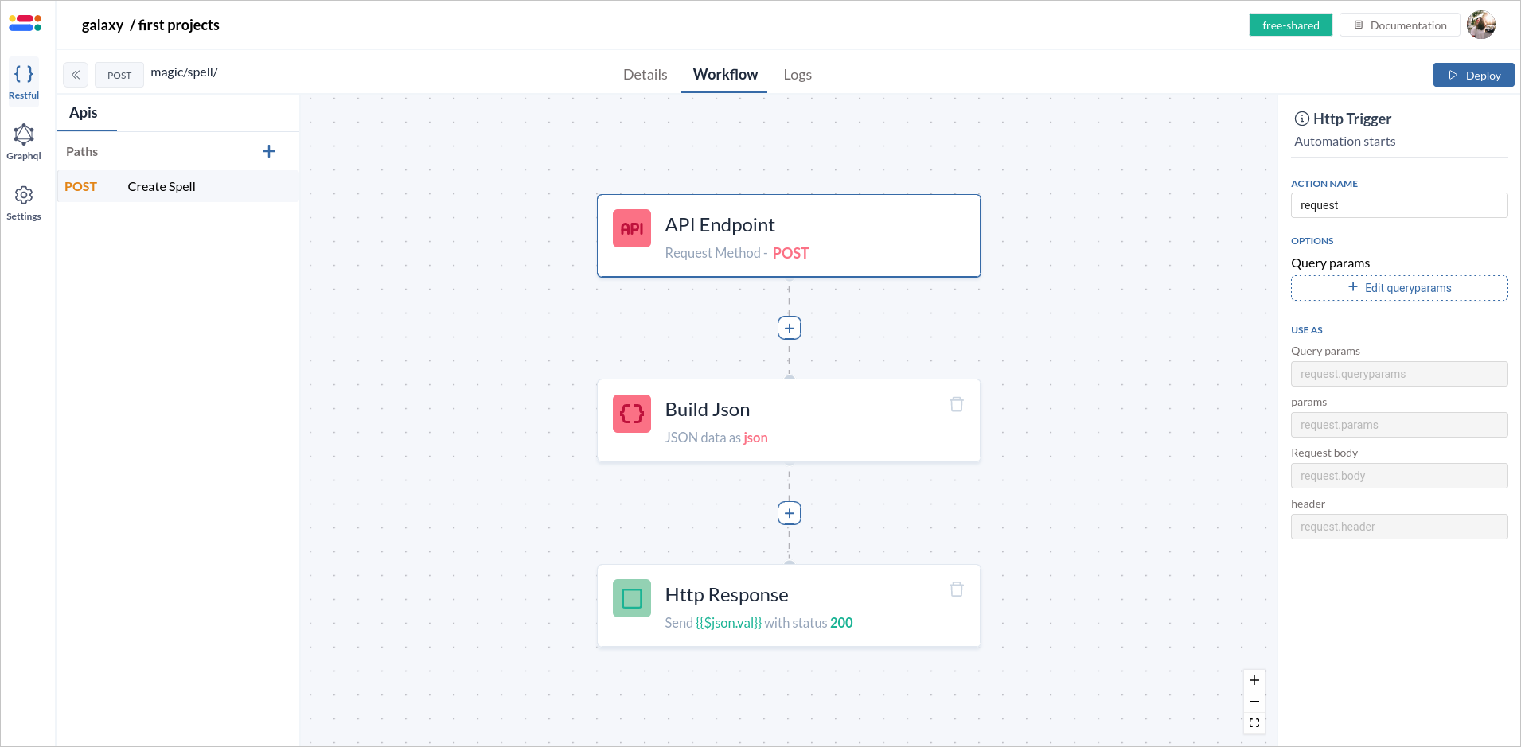This screenshot has height=747, width=1521.
Task: Switch to the Details tab
Action: coord(645,74)
